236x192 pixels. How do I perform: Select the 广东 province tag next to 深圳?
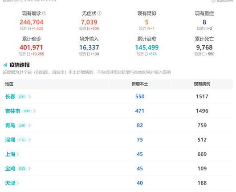click(22, 140)
